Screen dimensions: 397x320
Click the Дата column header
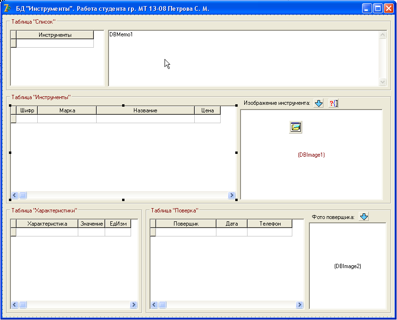(x=232, y=224)
